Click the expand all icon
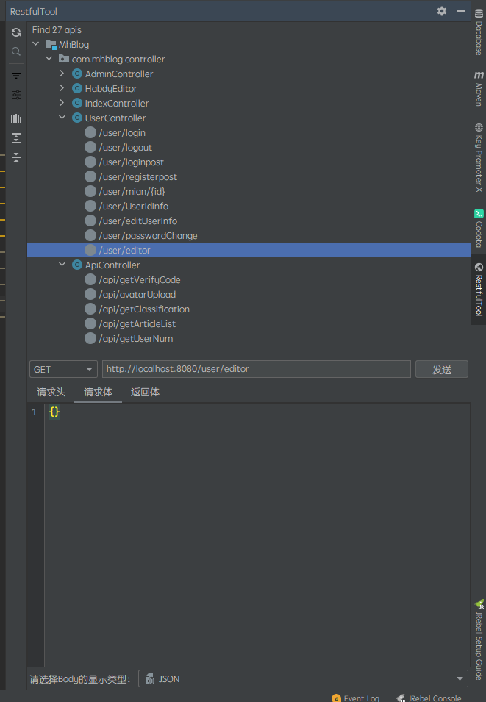Screen dimensions: 486x702 pos(16,138)
